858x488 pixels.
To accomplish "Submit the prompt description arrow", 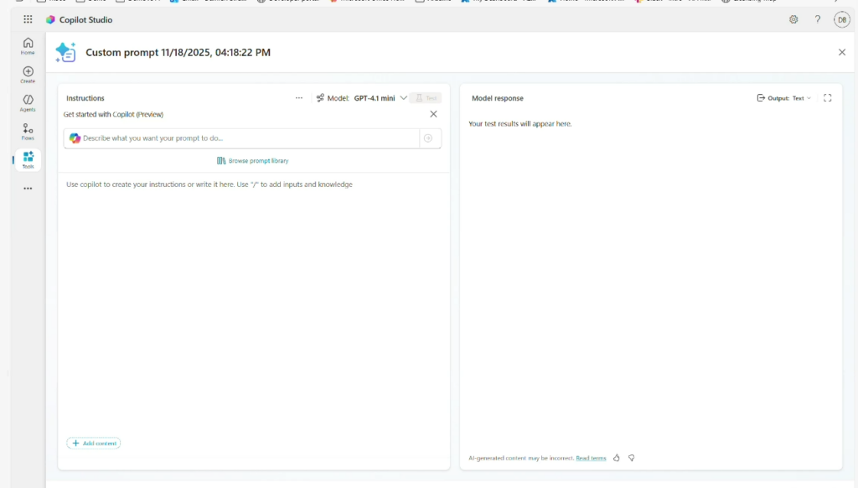I will click(x=428, y=138).
